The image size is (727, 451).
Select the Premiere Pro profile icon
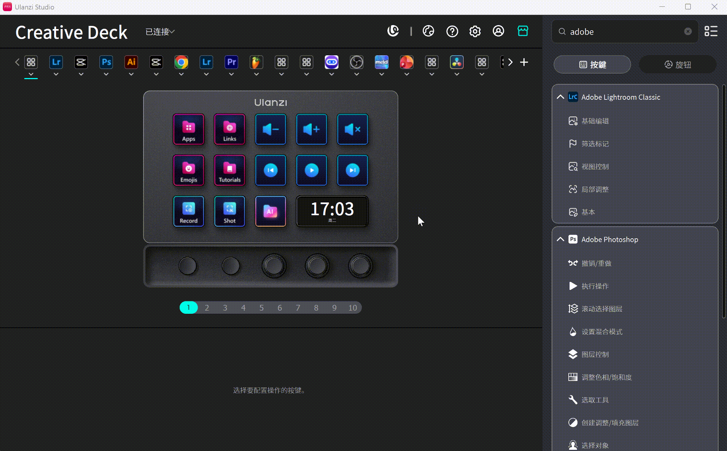coord(231,62)
